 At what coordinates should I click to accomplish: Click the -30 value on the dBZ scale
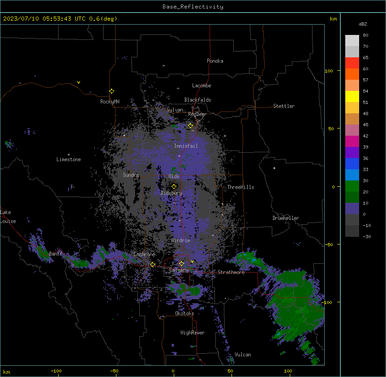pyautogui.click(x=367, y=236)
